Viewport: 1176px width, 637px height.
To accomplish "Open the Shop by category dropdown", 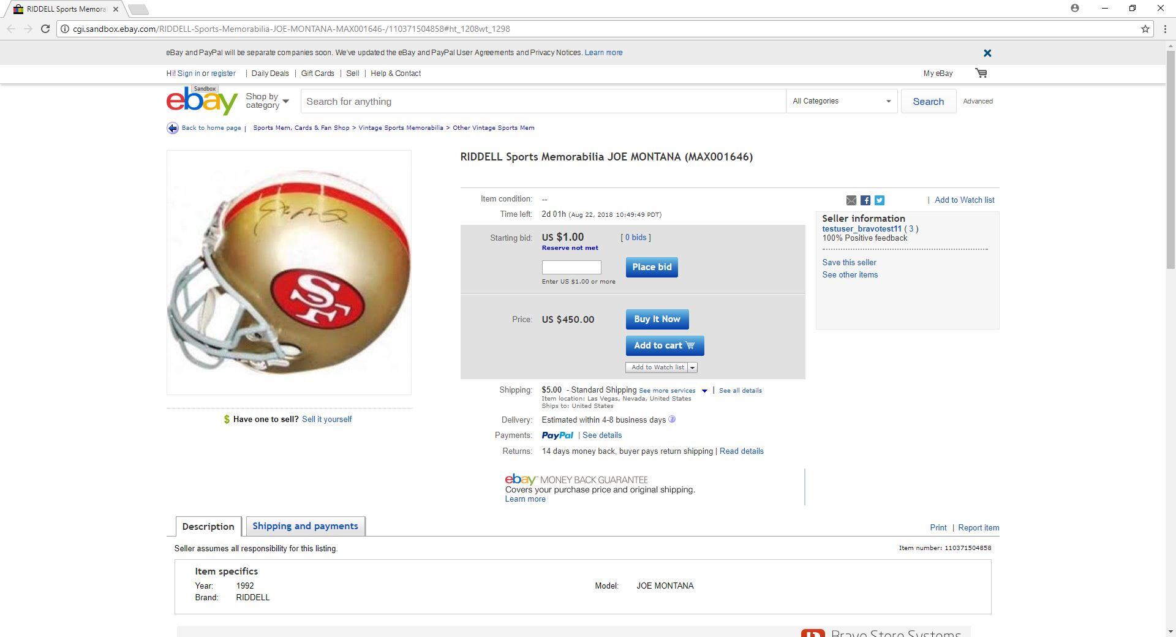I will [x=267, y=101].
